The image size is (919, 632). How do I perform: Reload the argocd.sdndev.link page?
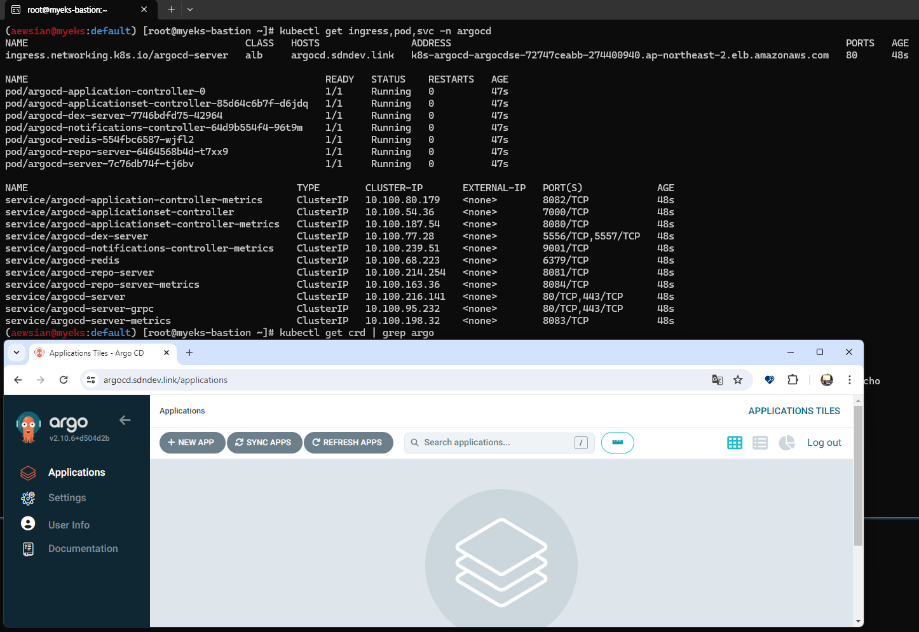[x=64, y=380]
